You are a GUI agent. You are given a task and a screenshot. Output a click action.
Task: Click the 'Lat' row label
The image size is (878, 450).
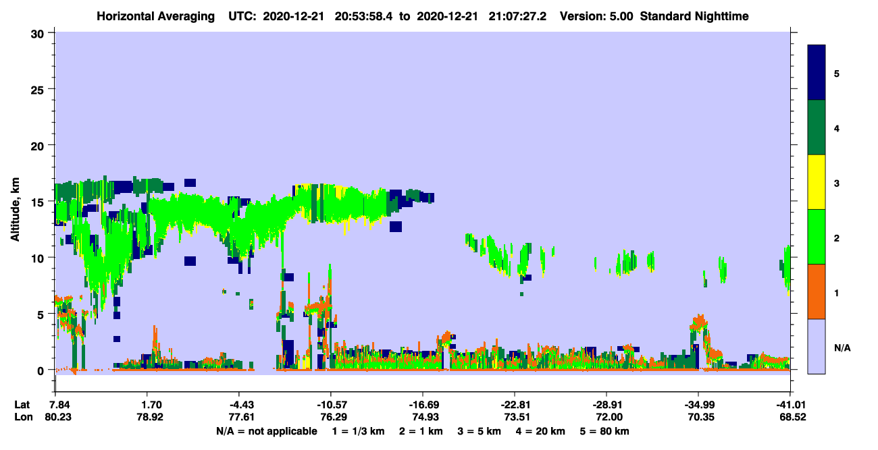point(22,405)
